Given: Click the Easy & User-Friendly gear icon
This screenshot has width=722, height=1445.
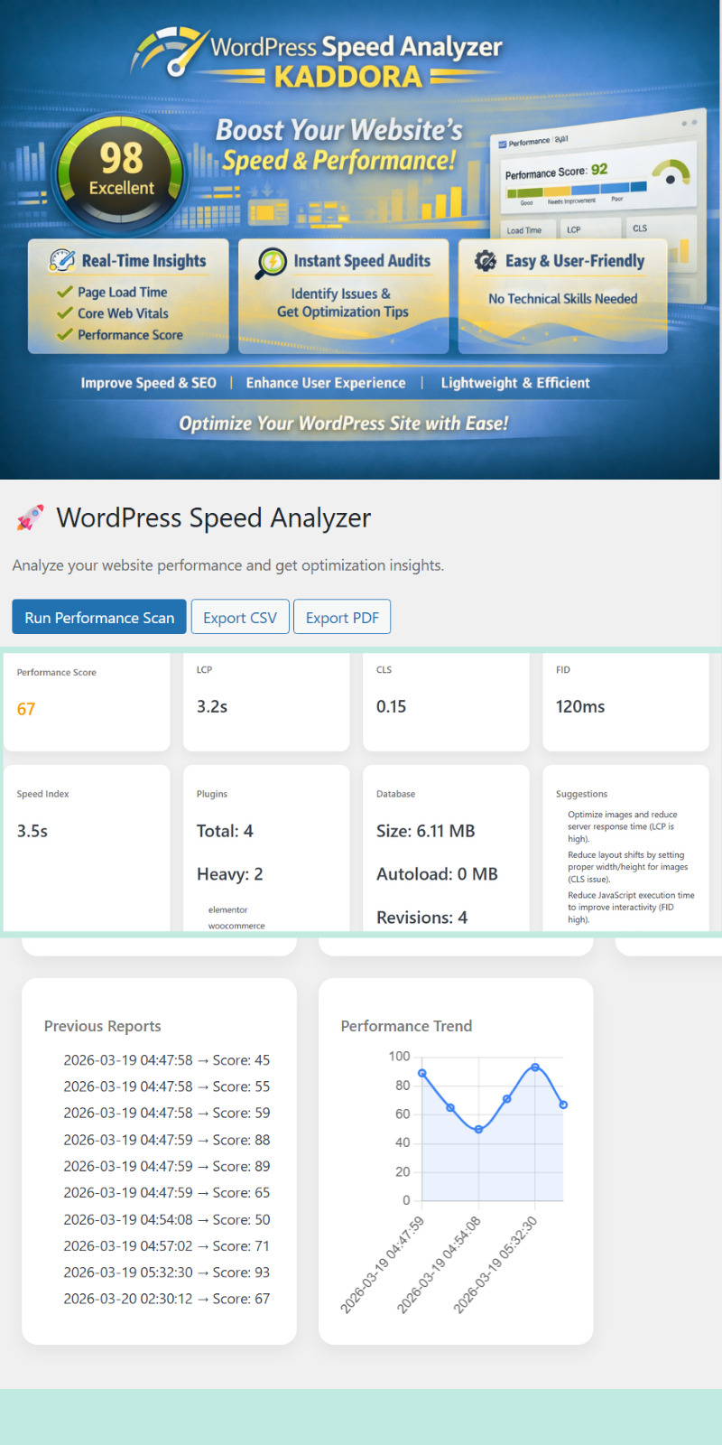Looking at the screenshot, I should [486, 261].
